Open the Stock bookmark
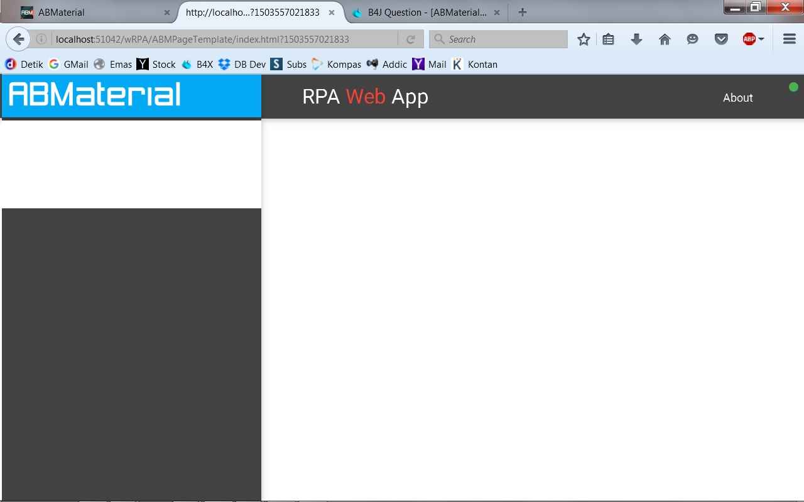 [x=156, y=64]
